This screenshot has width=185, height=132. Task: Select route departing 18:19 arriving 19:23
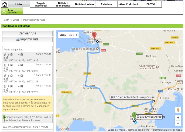click(x=27, y=57)
